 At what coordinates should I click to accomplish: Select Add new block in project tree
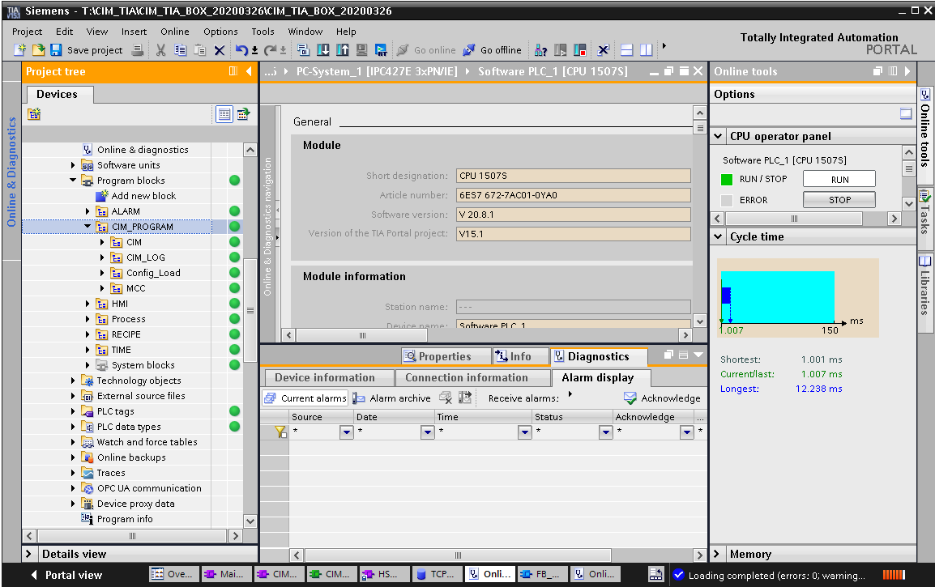[143, 195]
